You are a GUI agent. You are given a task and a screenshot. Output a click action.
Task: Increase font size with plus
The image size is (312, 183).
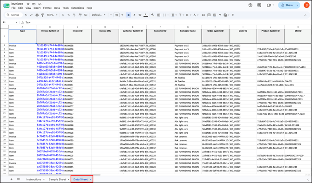122,15
